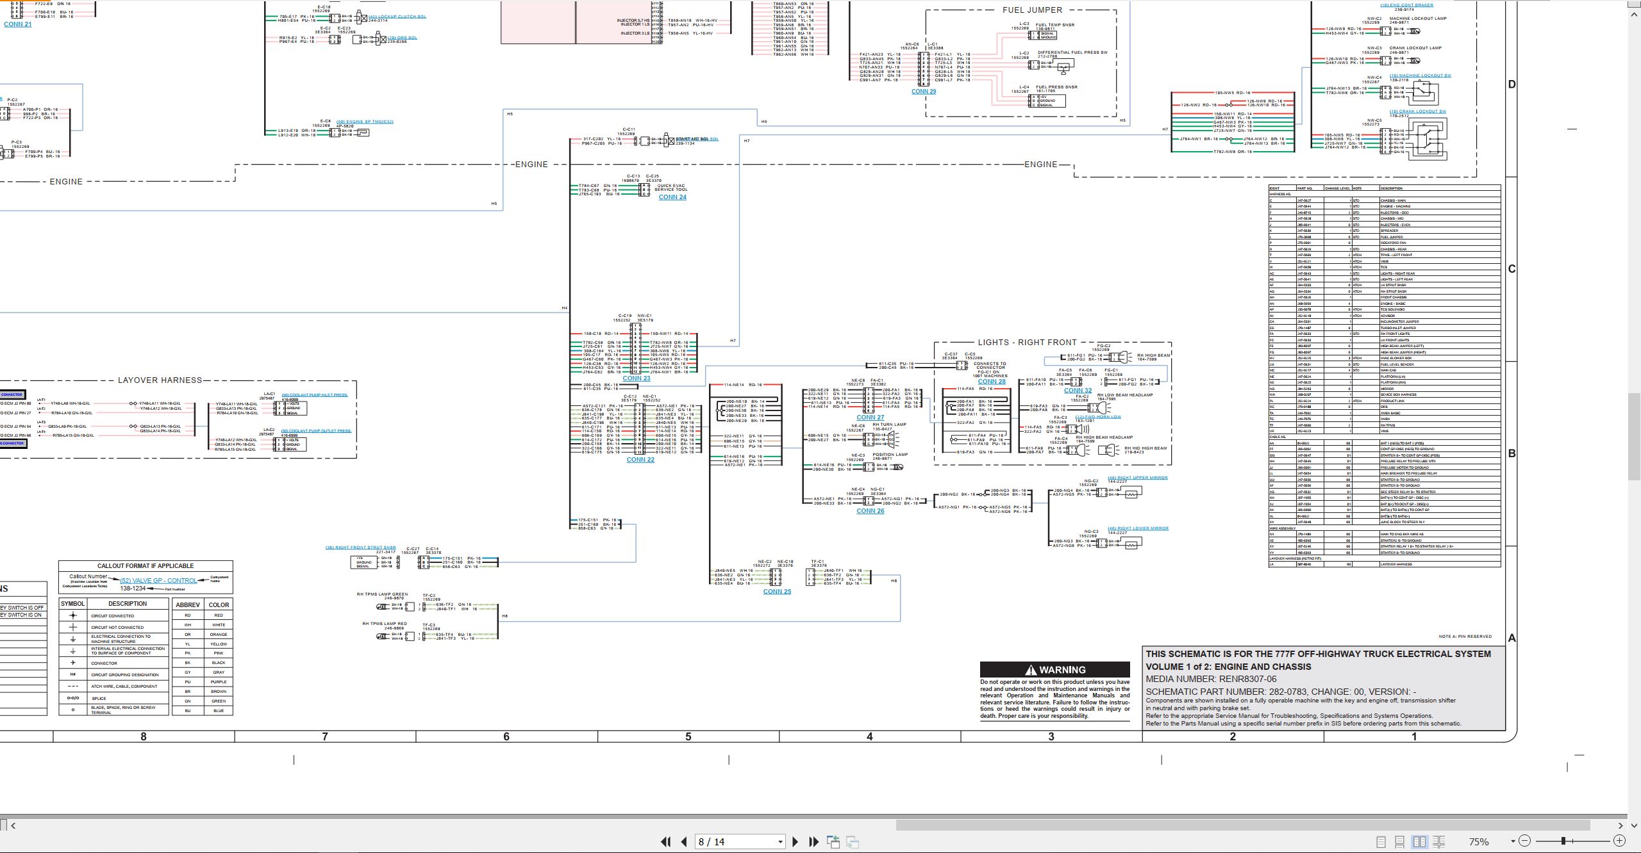Follow the FWD HORN LOW link
This screenshot has height=853, width=1641.
pos(1098,417)
